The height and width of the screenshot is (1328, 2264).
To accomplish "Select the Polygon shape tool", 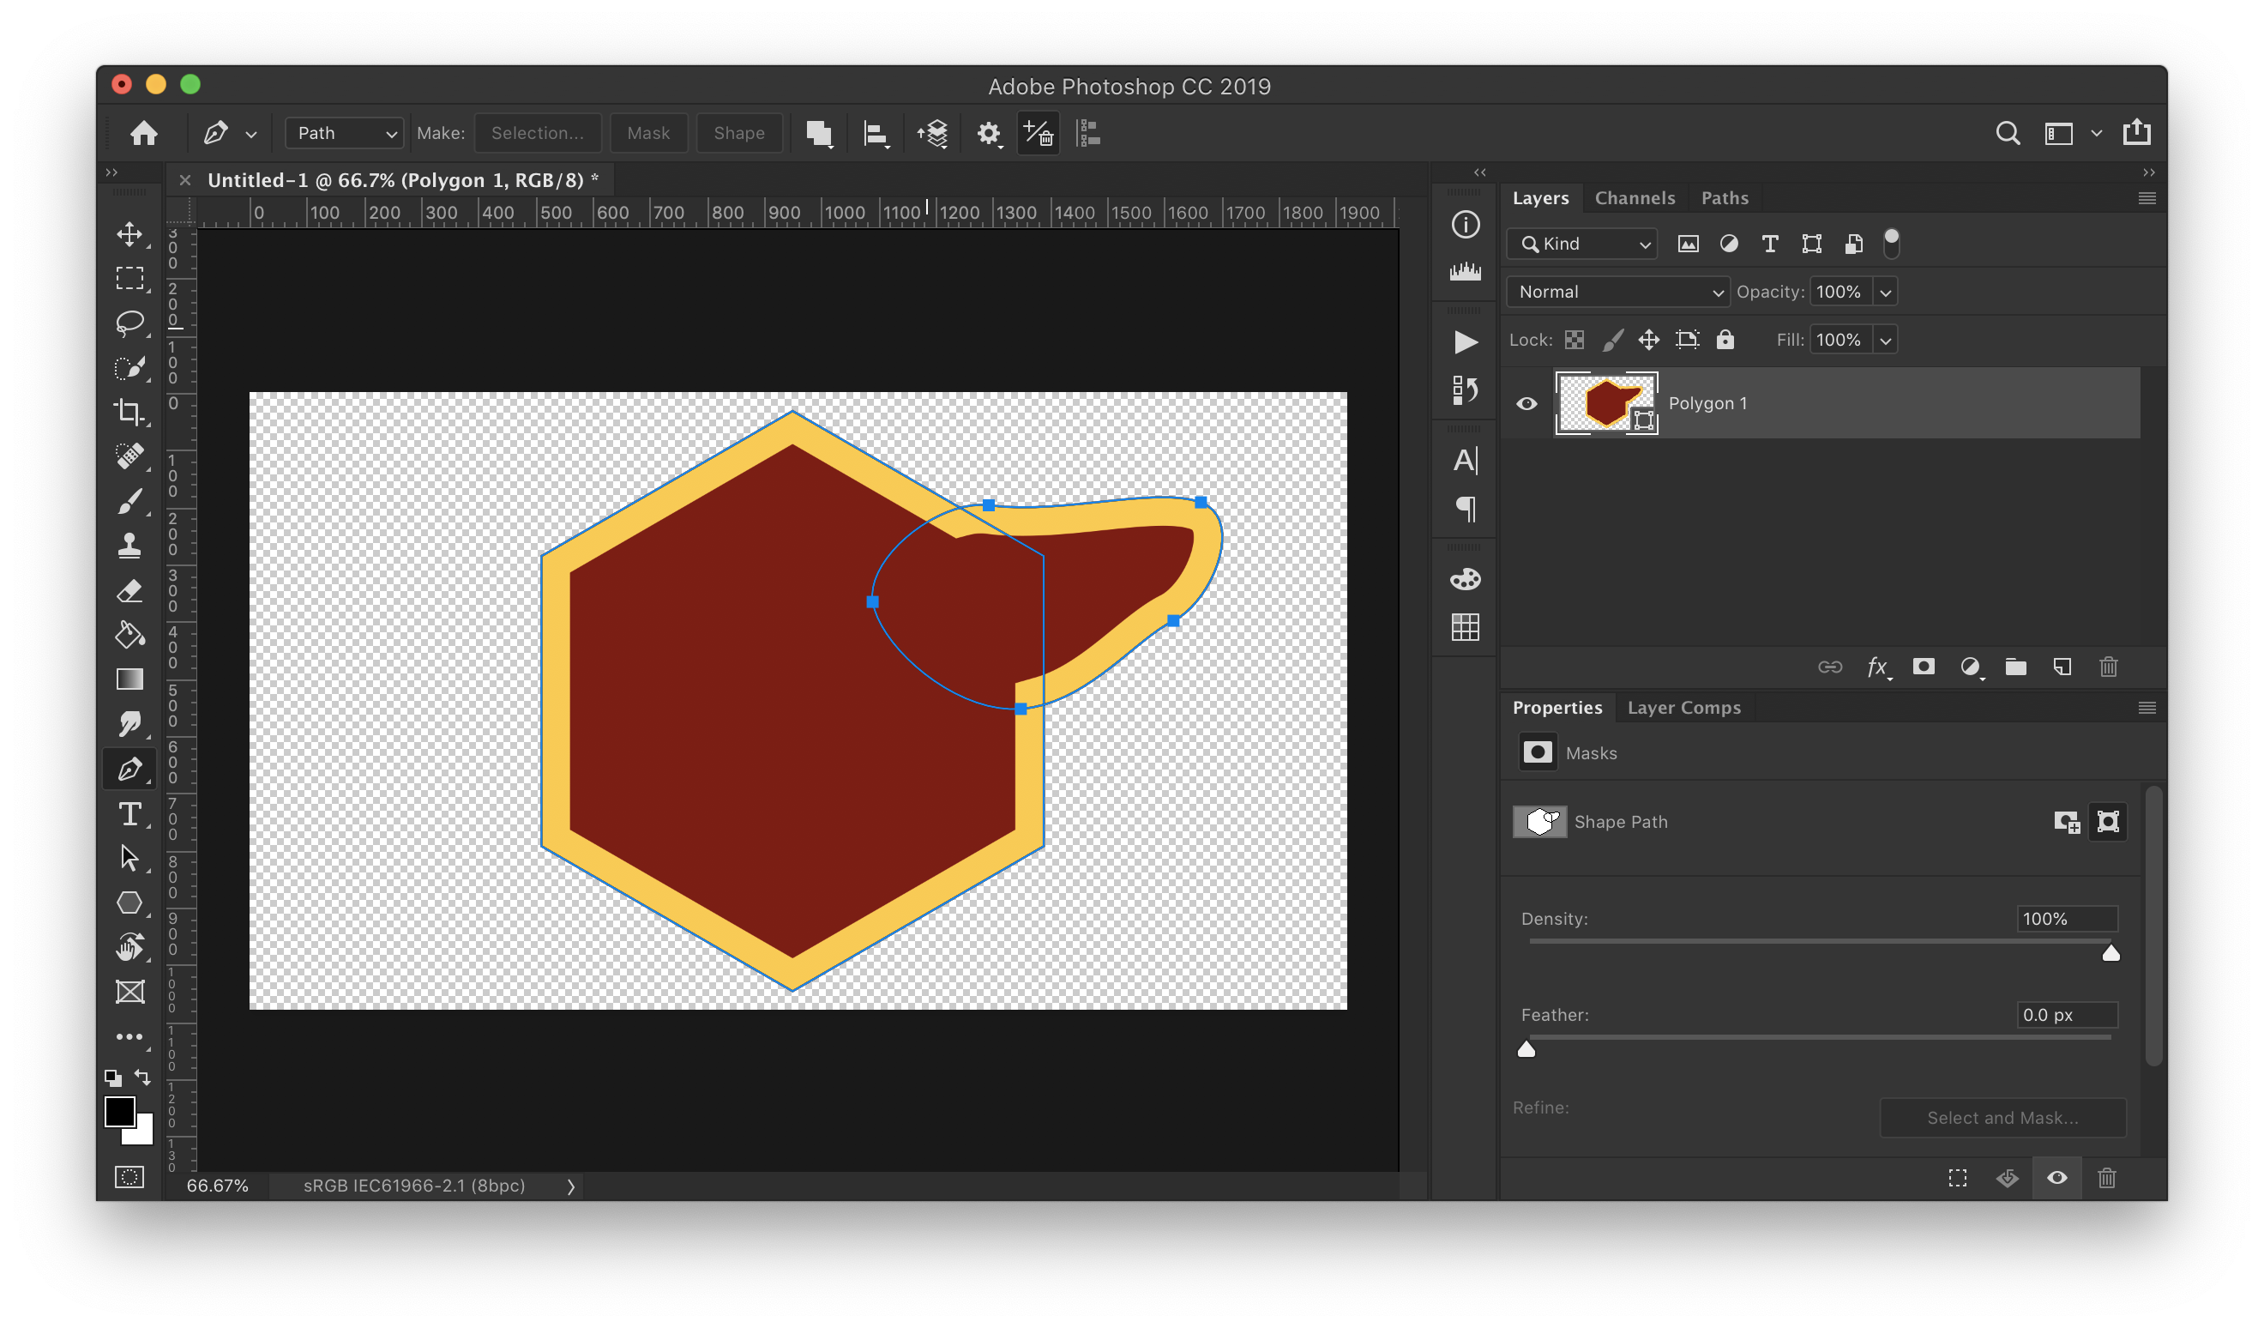I will click(x=129, y=902).
